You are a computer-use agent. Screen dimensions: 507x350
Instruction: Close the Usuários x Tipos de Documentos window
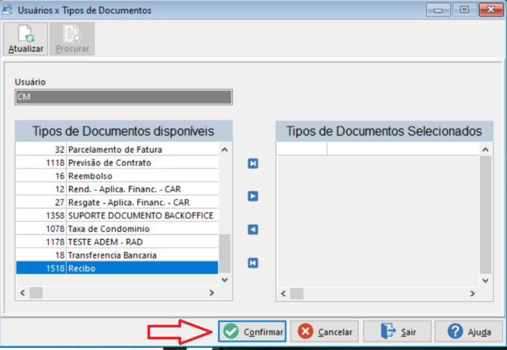491,10
